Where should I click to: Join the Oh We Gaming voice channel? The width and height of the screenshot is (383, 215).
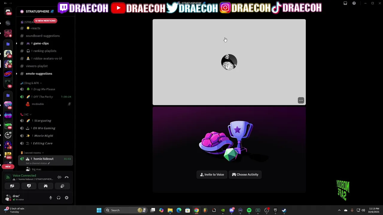[x=45, y=128]
